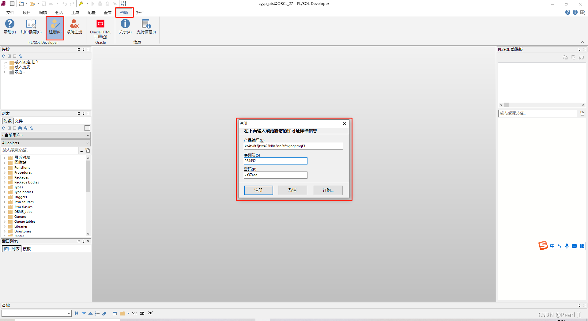
Task: Open the preferences sliders icon
Action: pyautogui.click(x=124, y=4)
